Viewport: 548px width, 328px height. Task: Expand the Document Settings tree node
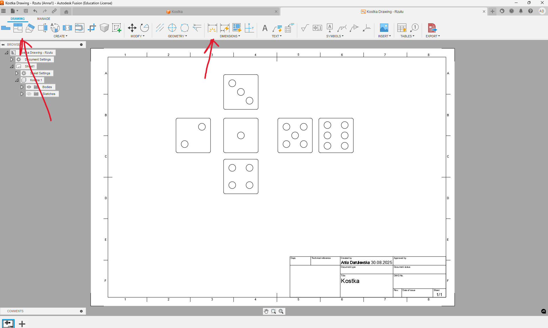point(11,59)
